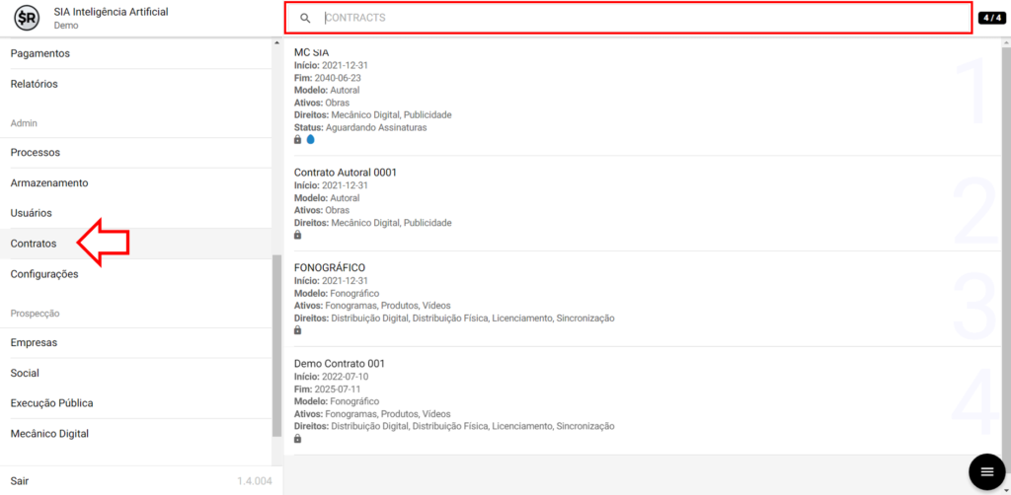Screen dimensions: 1011x495
Task: Click Sair to log out
Action: pos(20,480)
